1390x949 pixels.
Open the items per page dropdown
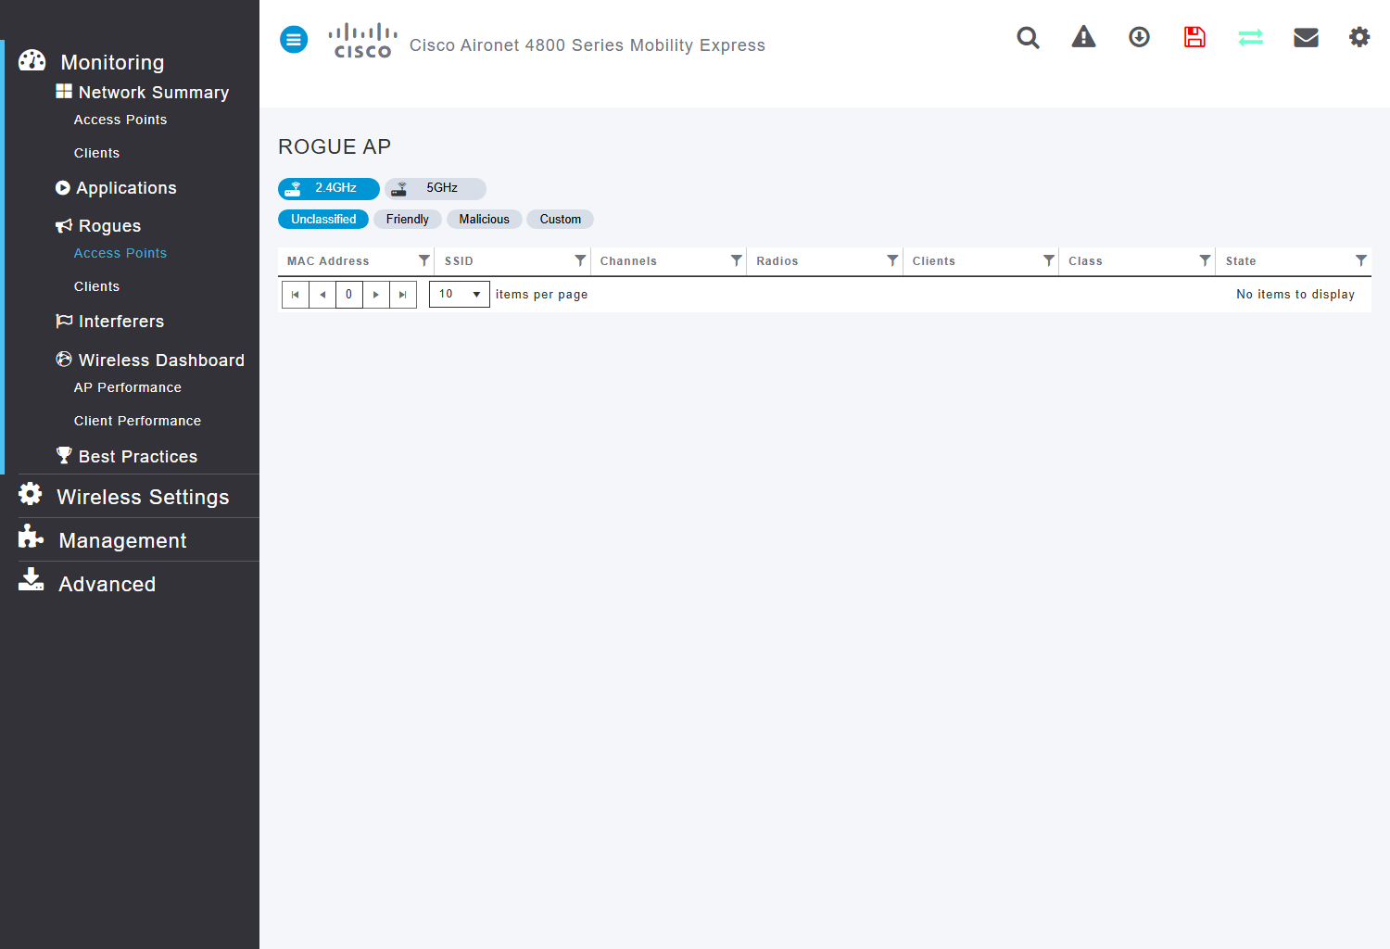tap(460, 295)
